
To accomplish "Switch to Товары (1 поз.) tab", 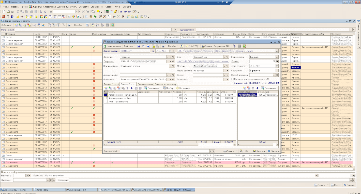I will pos(111,84).
